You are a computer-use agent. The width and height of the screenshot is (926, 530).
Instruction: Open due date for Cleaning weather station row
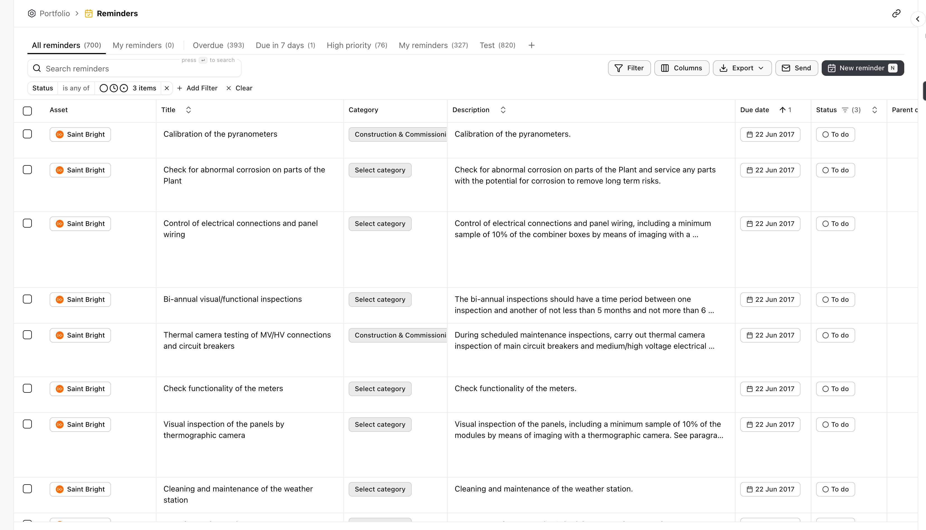[770, 489]
